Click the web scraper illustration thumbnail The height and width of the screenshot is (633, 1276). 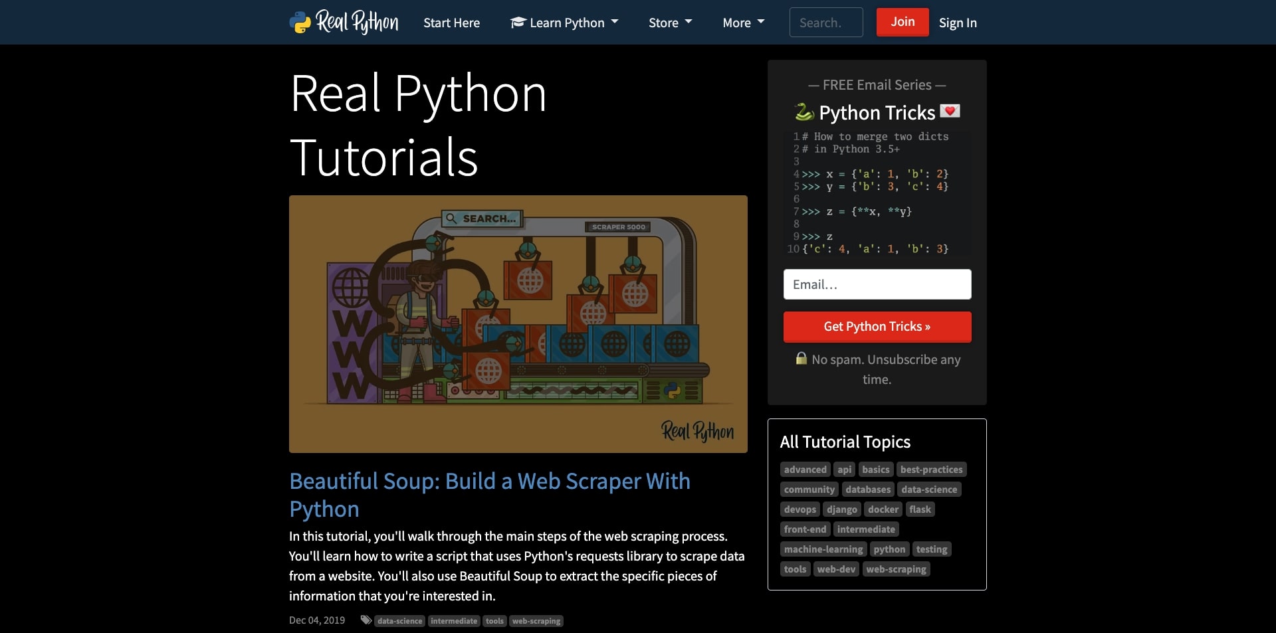point(518,324)
